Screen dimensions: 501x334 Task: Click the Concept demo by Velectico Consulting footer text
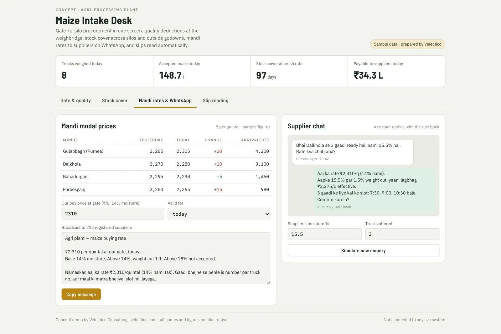coord(142,320)
